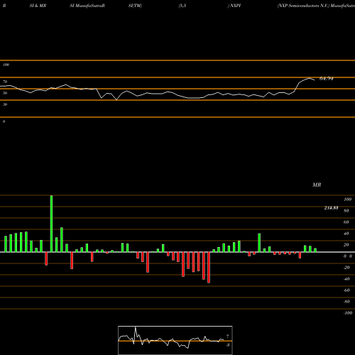The height and width of the screenshot is (355, 355).
Task: Click the NXPI ticker text in header
Action: [235, 6]
